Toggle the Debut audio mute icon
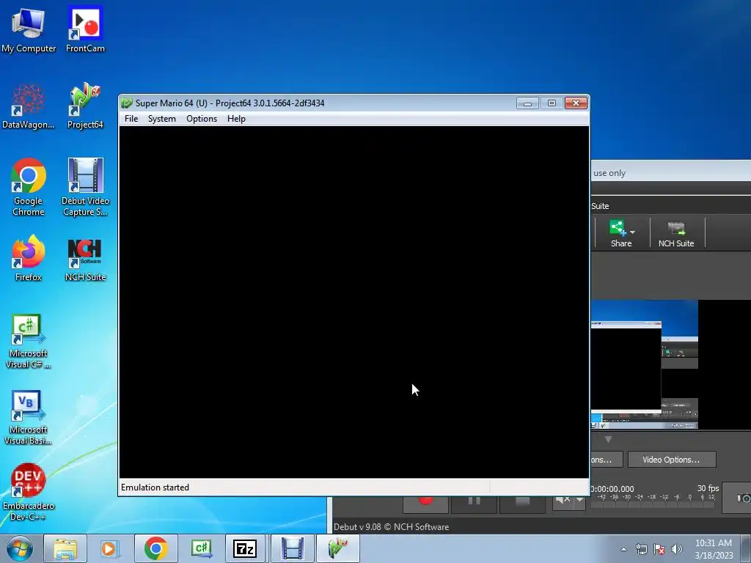The width and height of the screenshot is (751, 563). pos(563,500)
